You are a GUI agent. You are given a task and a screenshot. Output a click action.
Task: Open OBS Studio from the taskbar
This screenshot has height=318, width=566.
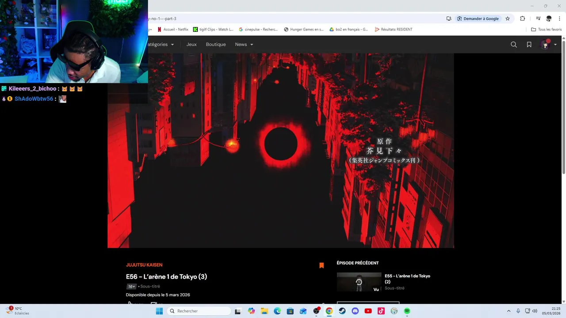click(x=316, y=311)
